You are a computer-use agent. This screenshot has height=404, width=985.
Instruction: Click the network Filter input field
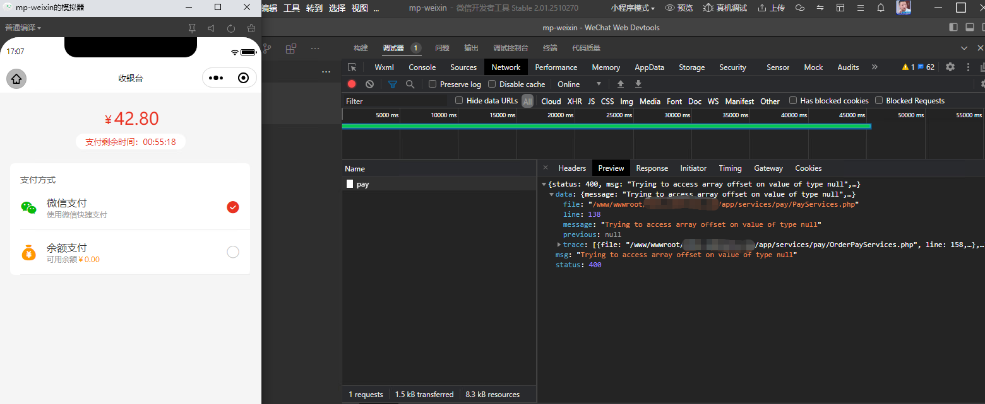pyautogui.click(x=397, y=101)
